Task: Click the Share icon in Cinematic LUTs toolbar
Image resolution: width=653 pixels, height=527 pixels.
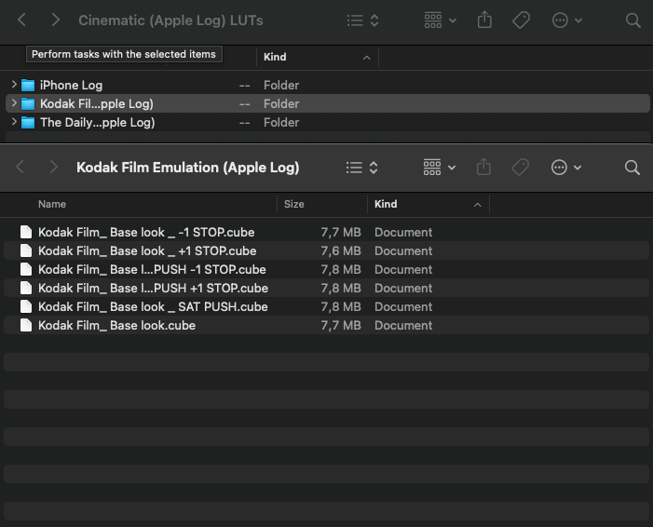Action: click(x=484, y=20)
